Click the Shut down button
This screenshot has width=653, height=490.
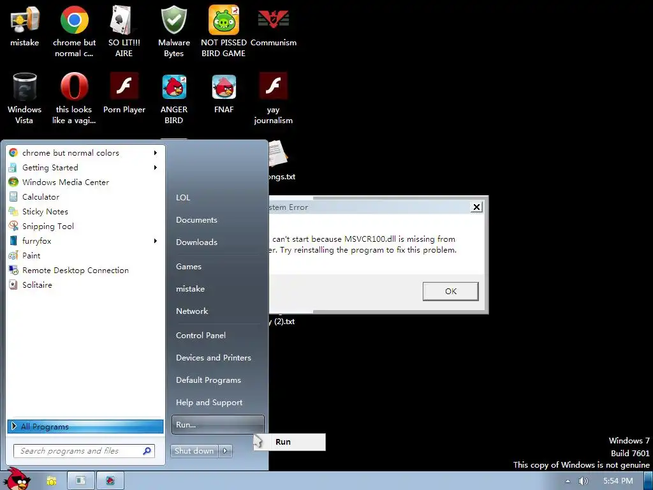click(x=194, y=451)
